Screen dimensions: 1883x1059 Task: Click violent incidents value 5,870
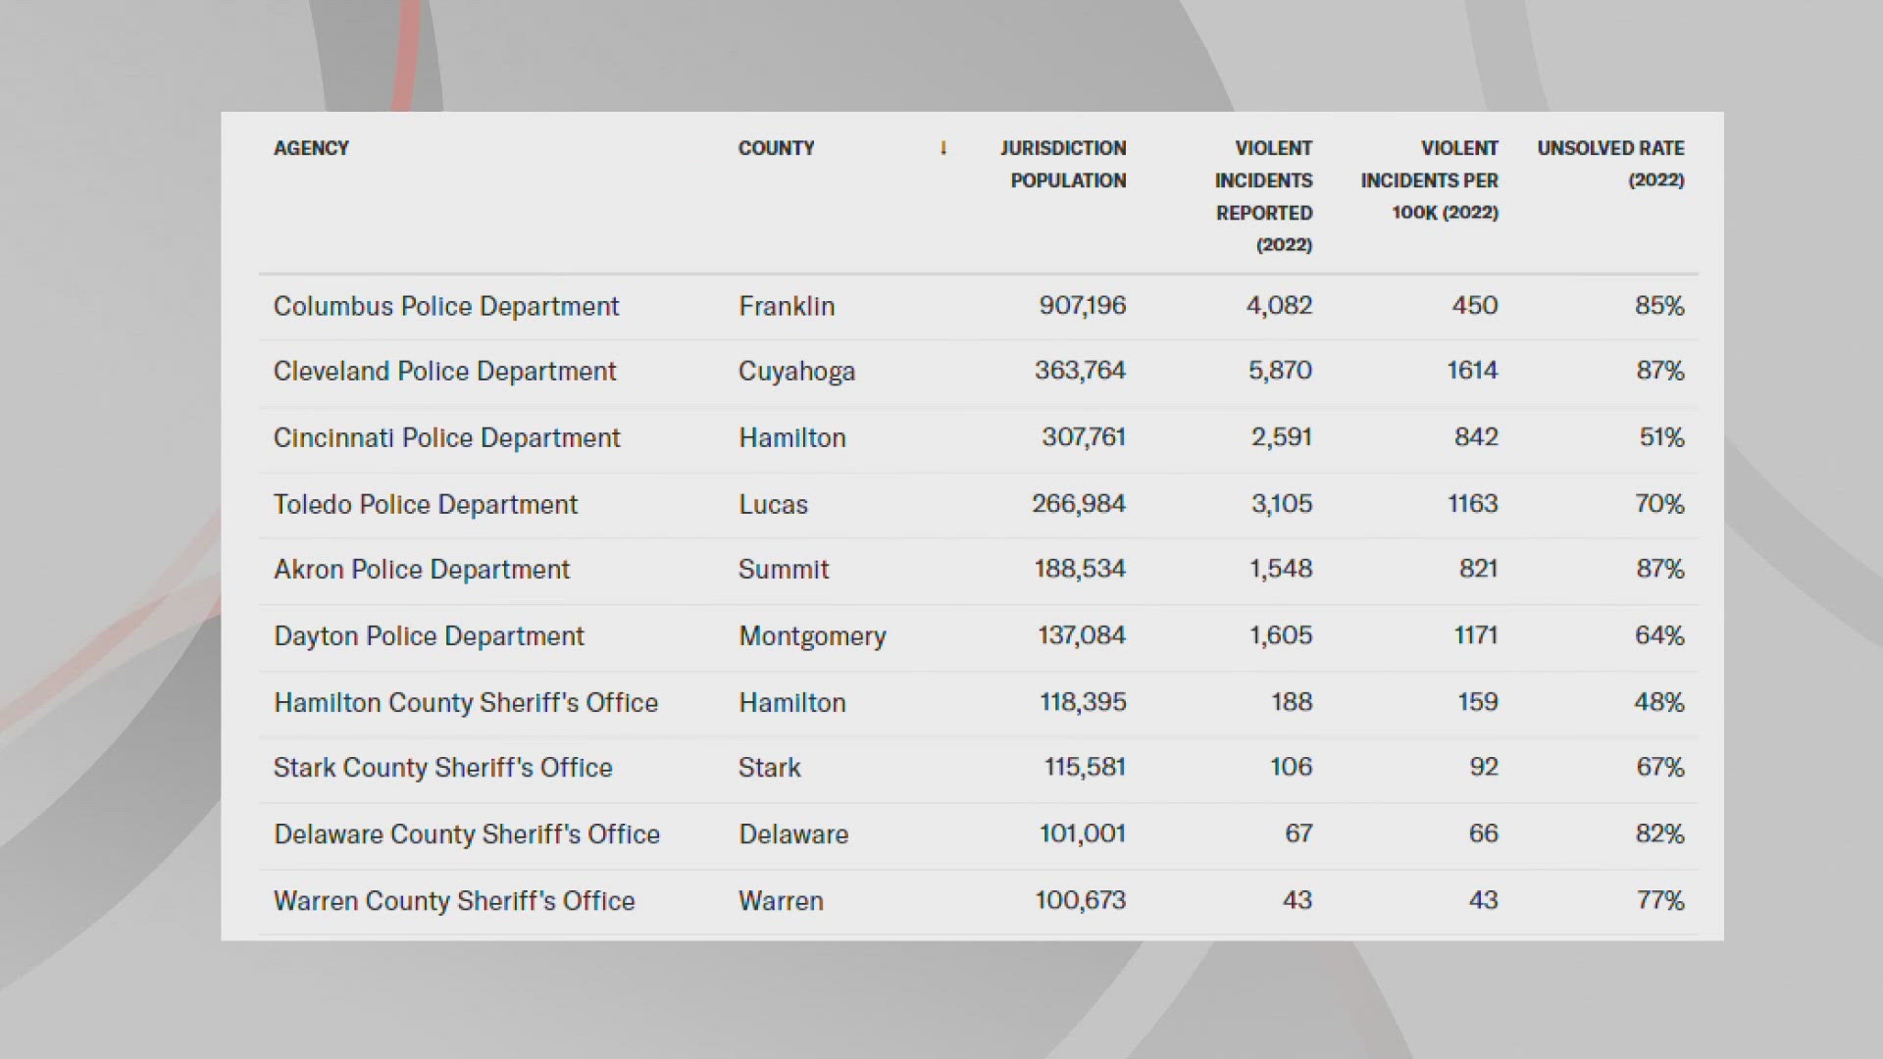click(1280, 371)
